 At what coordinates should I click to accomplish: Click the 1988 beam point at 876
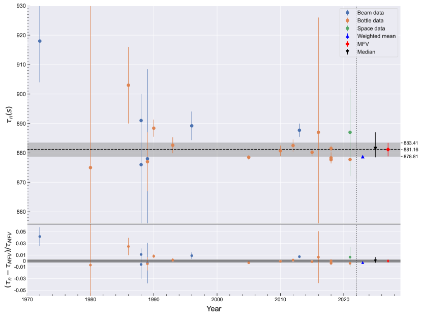tap(141, 164)
